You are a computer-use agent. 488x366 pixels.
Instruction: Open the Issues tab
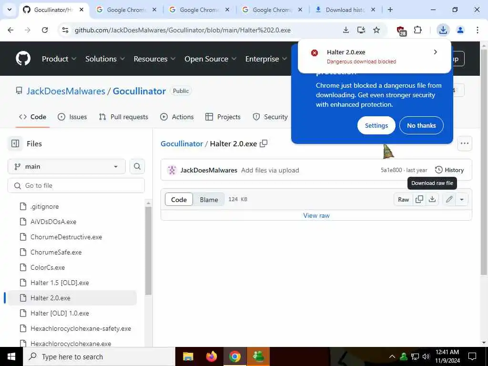coord(72,117)
